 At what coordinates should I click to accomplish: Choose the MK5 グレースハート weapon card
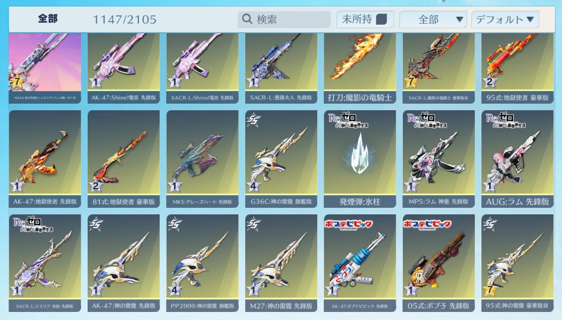click(x=202, y=159)
